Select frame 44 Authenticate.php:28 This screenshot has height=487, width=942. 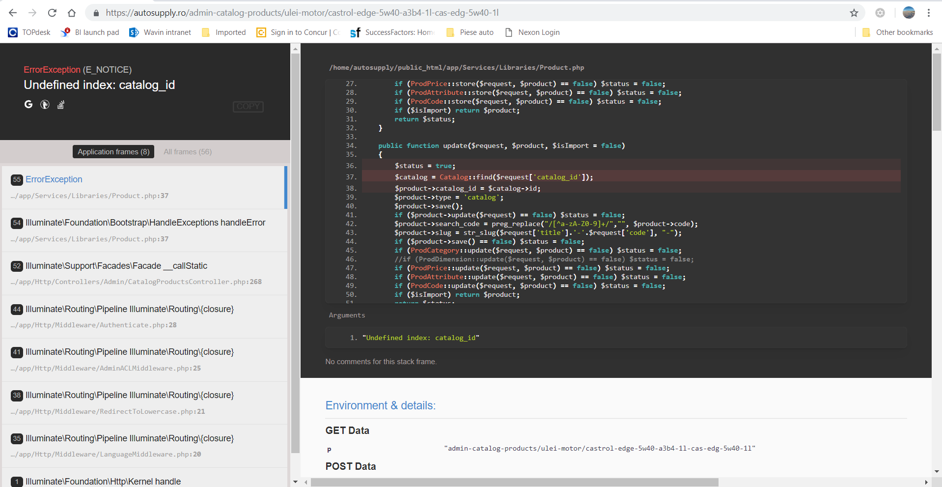[144, 317]
